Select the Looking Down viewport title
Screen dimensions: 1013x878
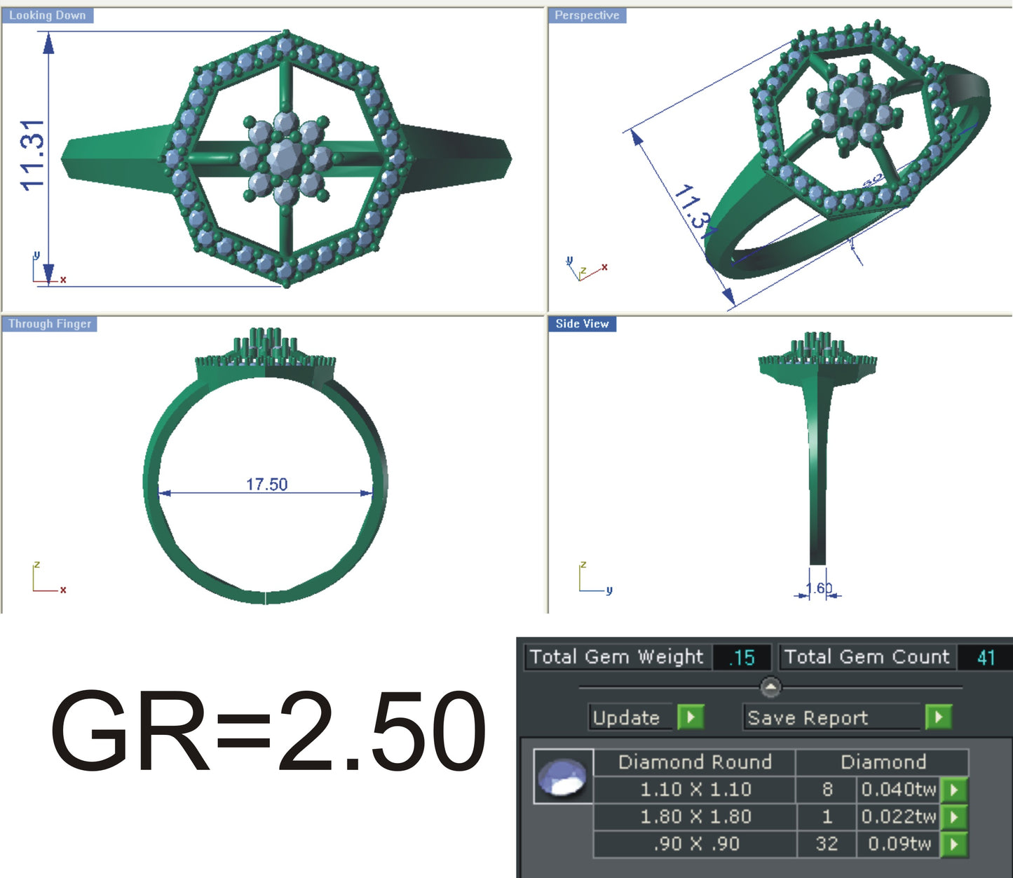[47, 13]
